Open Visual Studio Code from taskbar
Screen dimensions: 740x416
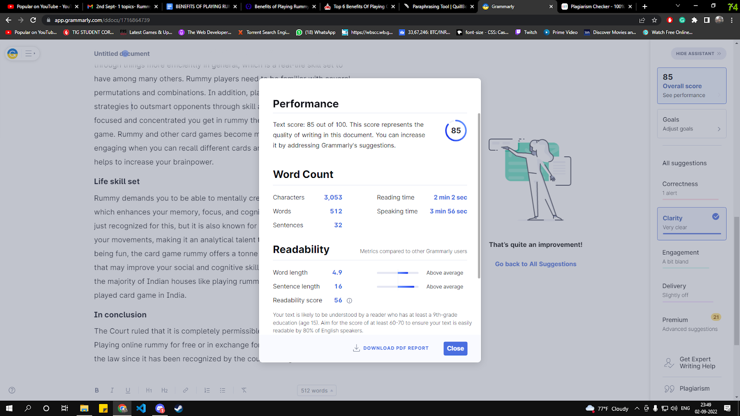[141, 408]
